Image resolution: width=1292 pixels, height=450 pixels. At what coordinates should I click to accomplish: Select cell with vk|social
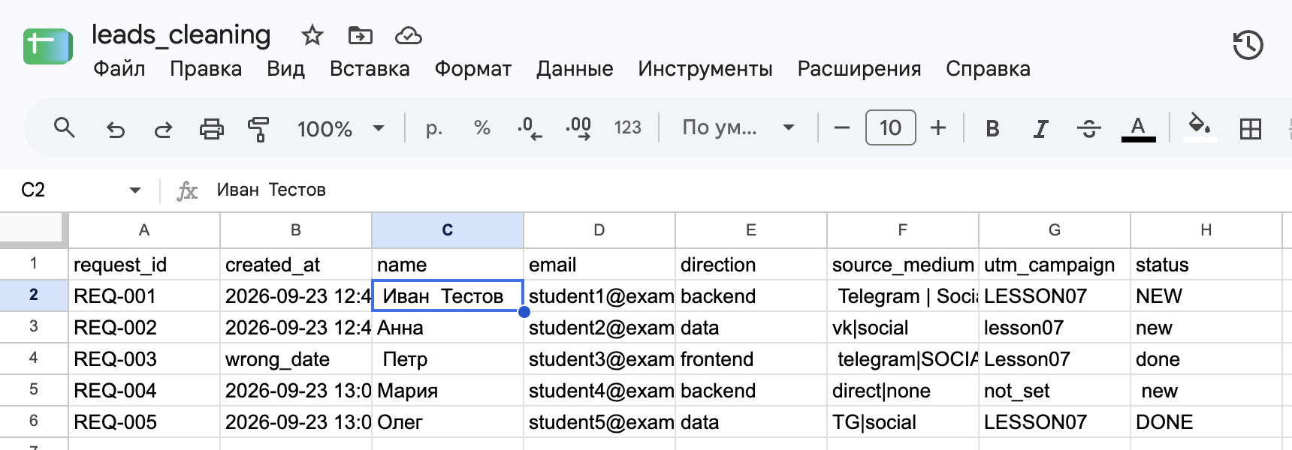pos(903,328)
